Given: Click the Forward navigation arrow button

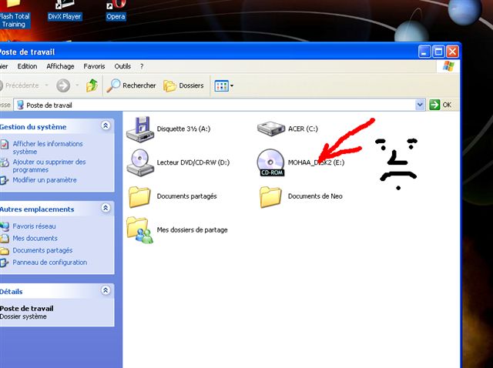Looking at the screenshot, I should 63,85.
